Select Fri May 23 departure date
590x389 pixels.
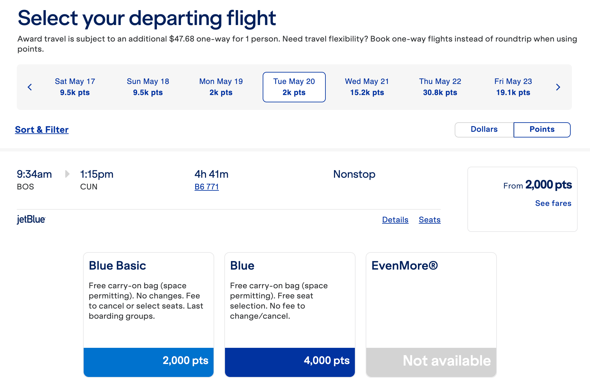click(x=513, y=87)
